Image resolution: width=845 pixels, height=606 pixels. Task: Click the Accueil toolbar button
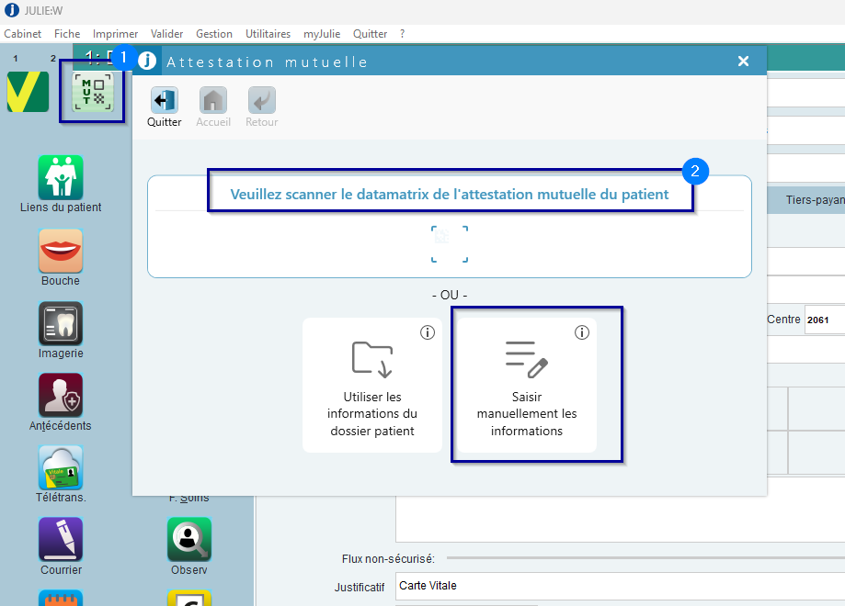(x=213, y=107)
